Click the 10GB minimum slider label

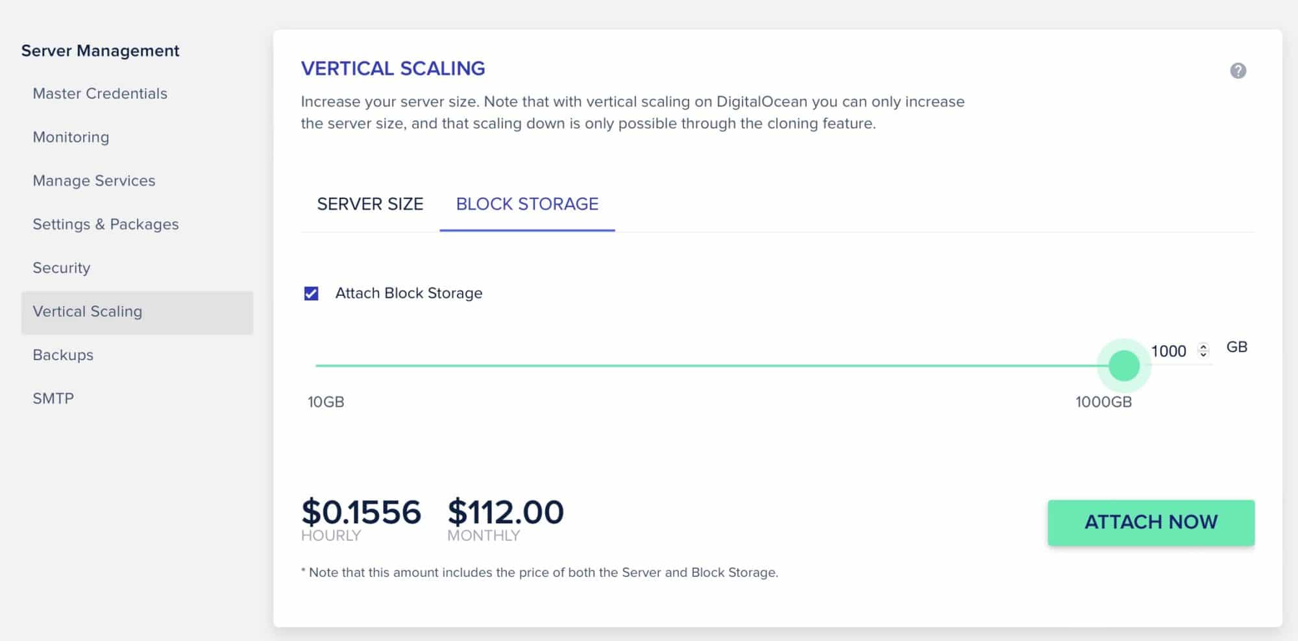pos(326,402)
